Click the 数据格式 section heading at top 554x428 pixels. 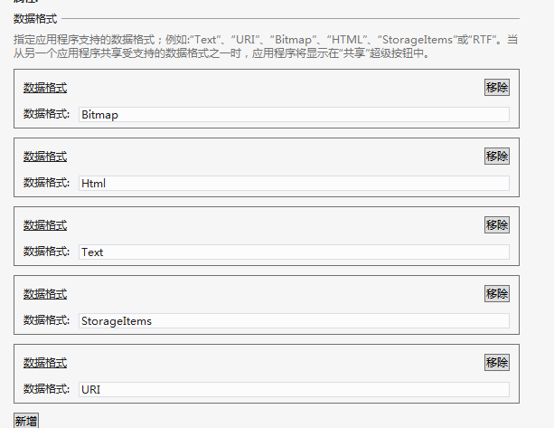(35, 19)
